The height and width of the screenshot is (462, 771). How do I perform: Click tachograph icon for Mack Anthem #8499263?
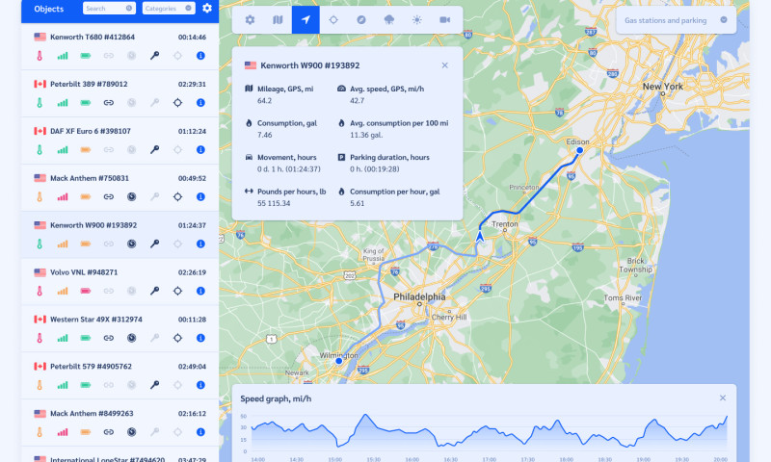pyautogui.click(x=131, y=432)
